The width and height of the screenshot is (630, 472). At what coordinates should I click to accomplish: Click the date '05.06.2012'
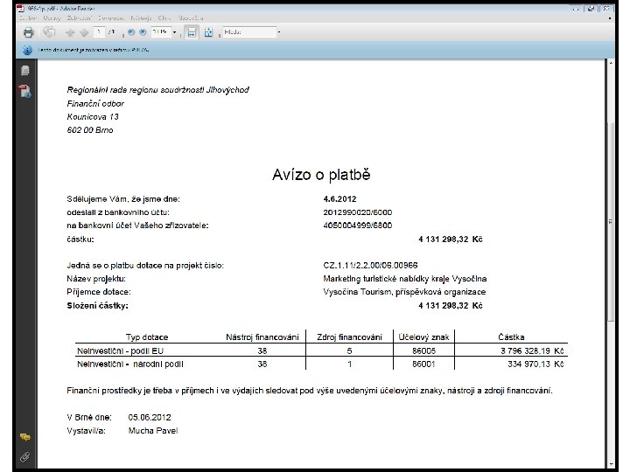coord(150,418)
